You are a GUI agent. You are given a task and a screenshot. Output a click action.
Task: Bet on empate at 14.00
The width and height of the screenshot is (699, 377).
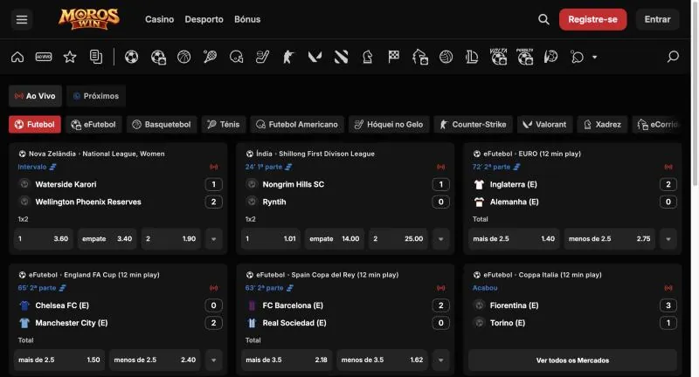click(335, 239)
